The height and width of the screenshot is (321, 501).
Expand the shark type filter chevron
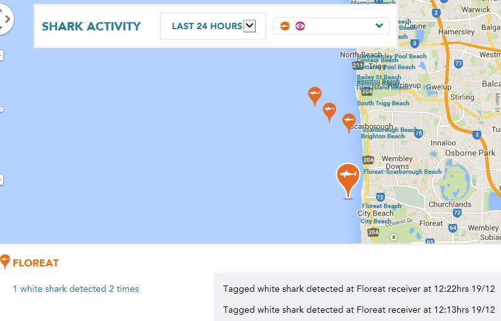(x=379, y=26)
